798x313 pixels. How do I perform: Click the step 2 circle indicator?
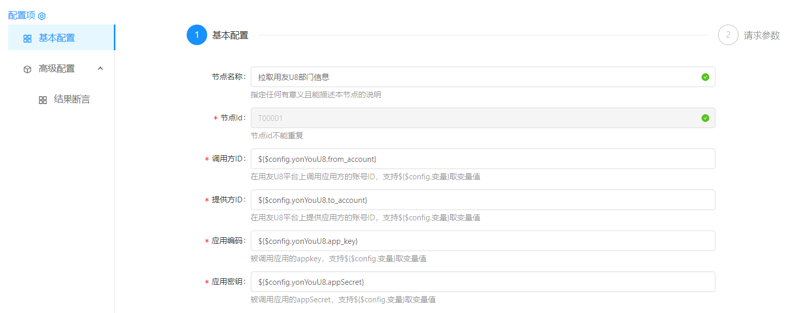click(x=728, y=35)
